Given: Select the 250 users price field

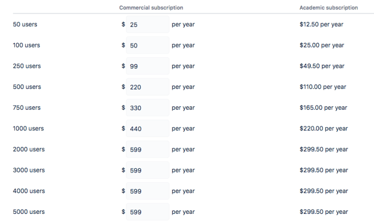Looking at the screenshot, I should click(x=147, y=66).
